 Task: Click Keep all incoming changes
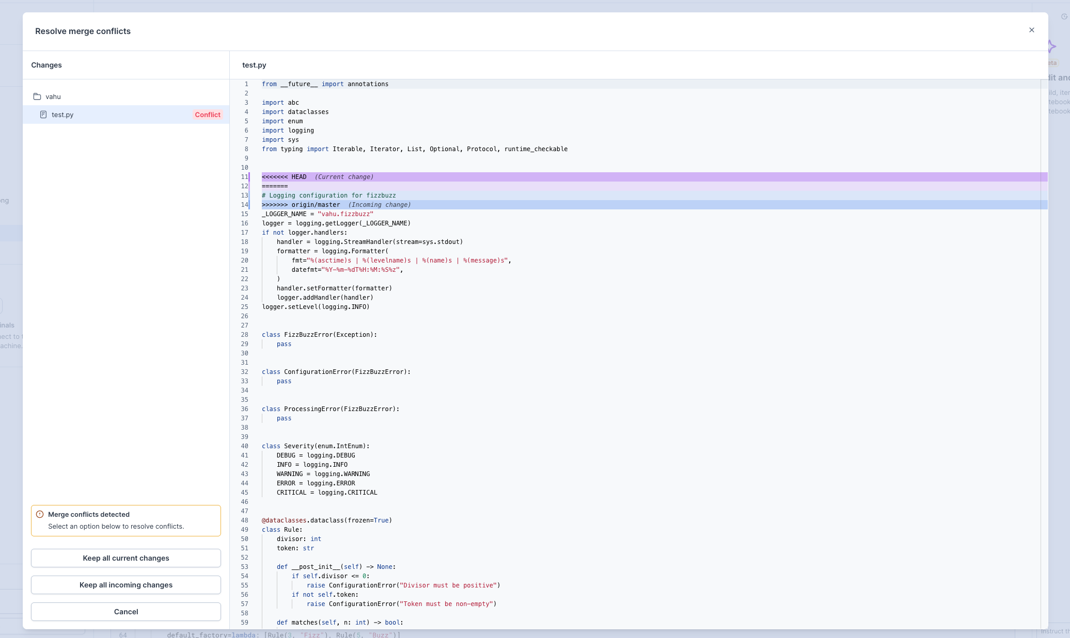pyautogui.click(x=125, y=585)
